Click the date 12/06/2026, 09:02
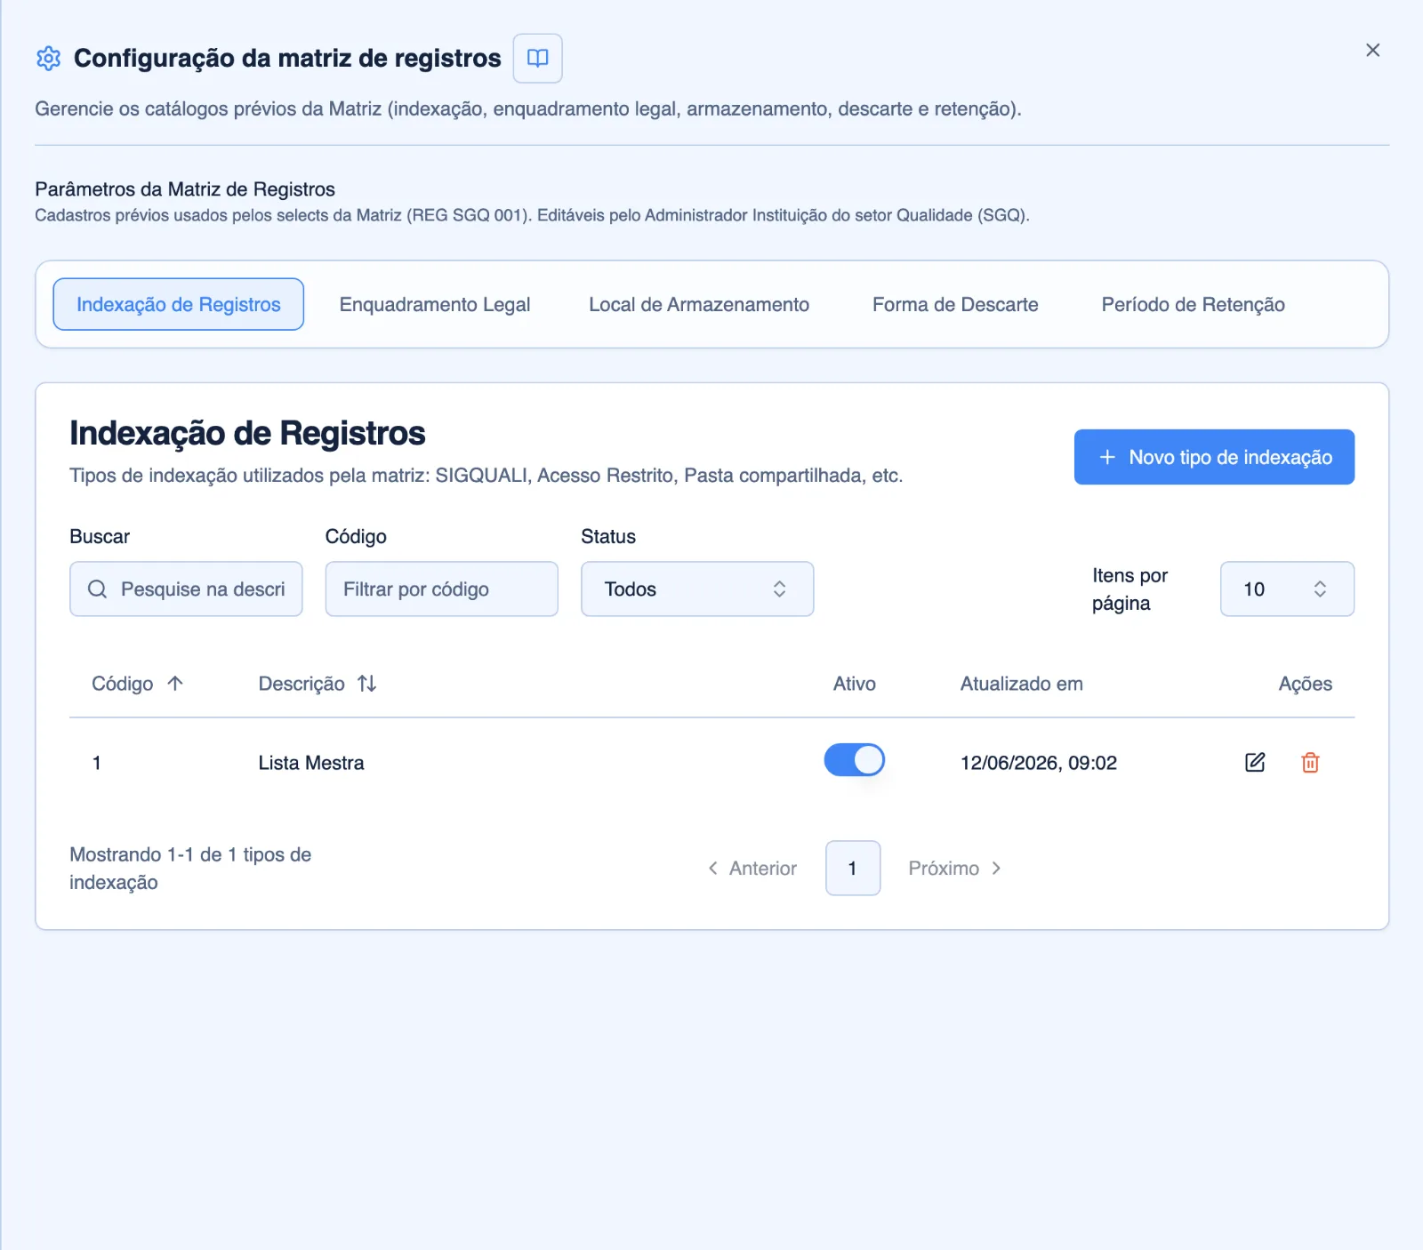Screen dimensions: 1423x1250 click(1038, 763)
